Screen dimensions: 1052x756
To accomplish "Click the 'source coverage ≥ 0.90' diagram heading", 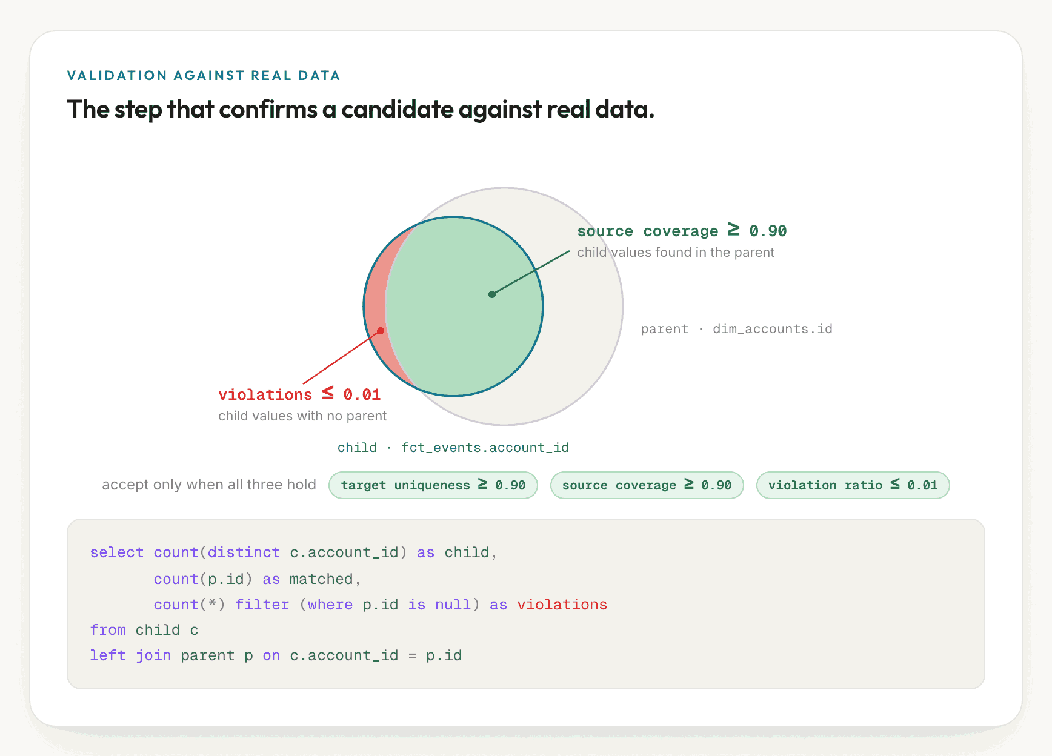I will (682, 231).
